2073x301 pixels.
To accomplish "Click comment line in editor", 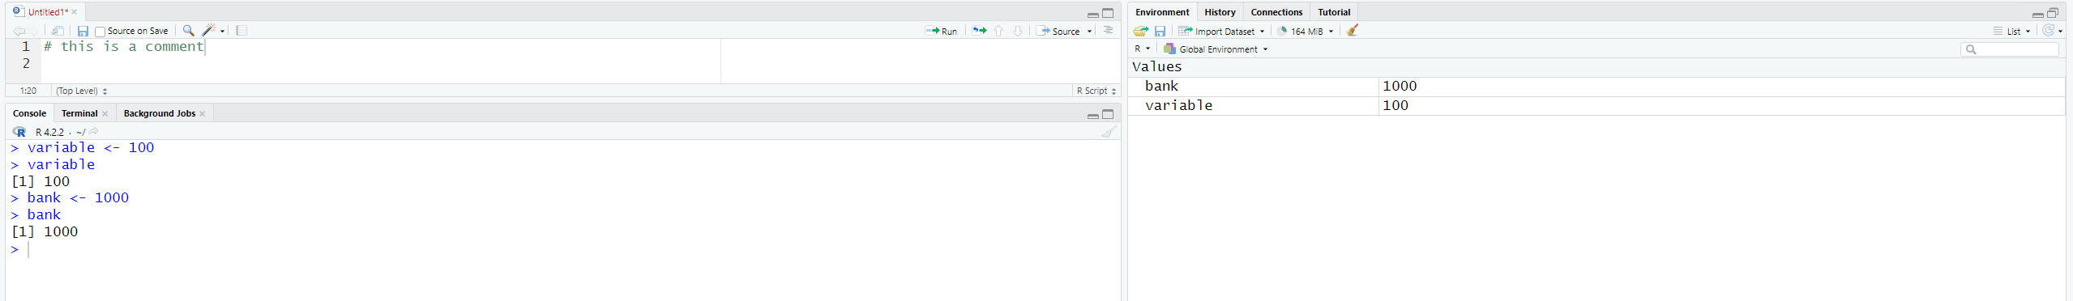I will (x=124, y=47).
